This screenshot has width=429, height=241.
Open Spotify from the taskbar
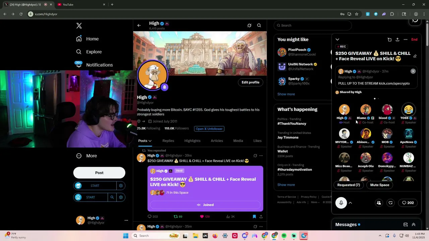point(284,236)
